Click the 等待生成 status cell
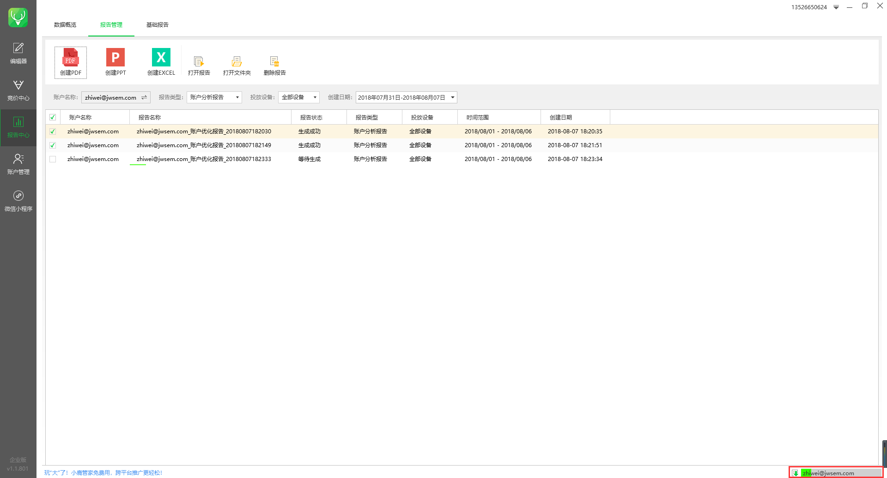Image resolution: width=887 pixels, height=478 pixels. point(310,159)
